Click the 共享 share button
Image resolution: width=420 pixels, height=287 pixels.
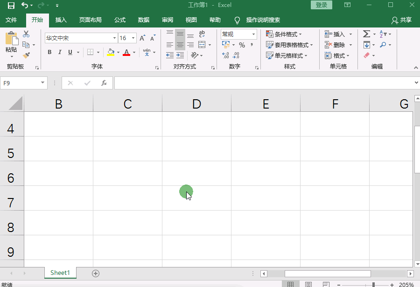tap(401, 20)
